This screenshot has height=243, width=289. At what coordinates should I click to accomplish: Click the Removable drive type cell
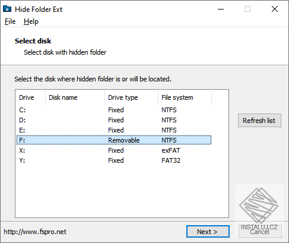(x=124, y=140)
